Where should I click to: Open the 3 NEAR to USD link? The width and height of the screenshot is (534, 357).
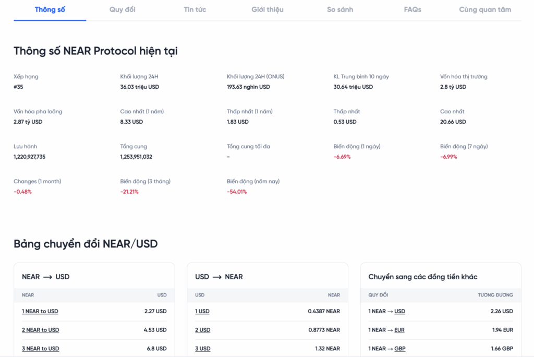pos(41,349)
